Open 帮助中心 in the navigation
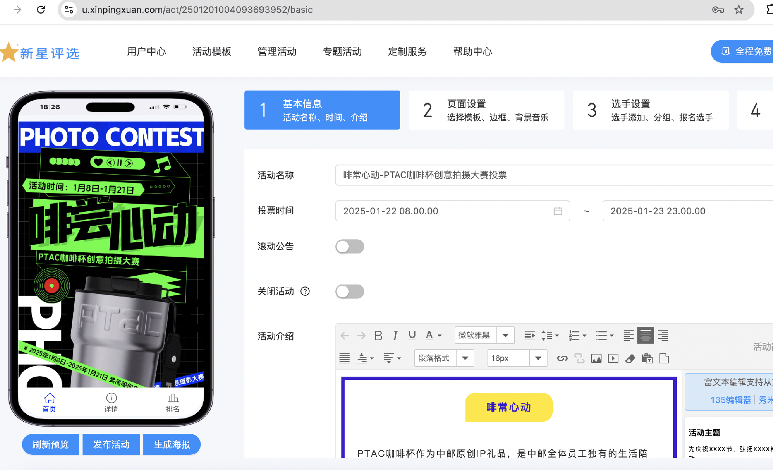 pyautogui.click(x=473, y=52)
